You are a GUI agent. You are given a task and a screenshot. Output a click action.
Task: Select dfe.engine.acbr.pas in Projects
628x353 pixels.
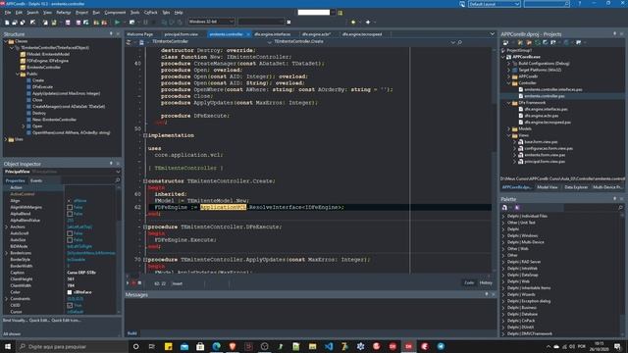click(x=542, y=116)
